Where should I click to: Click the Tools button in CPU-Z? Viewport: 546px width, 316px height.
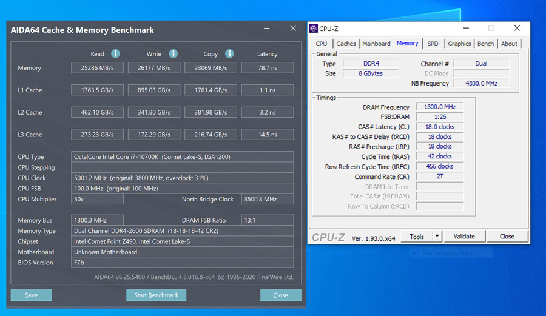[417, 237]
